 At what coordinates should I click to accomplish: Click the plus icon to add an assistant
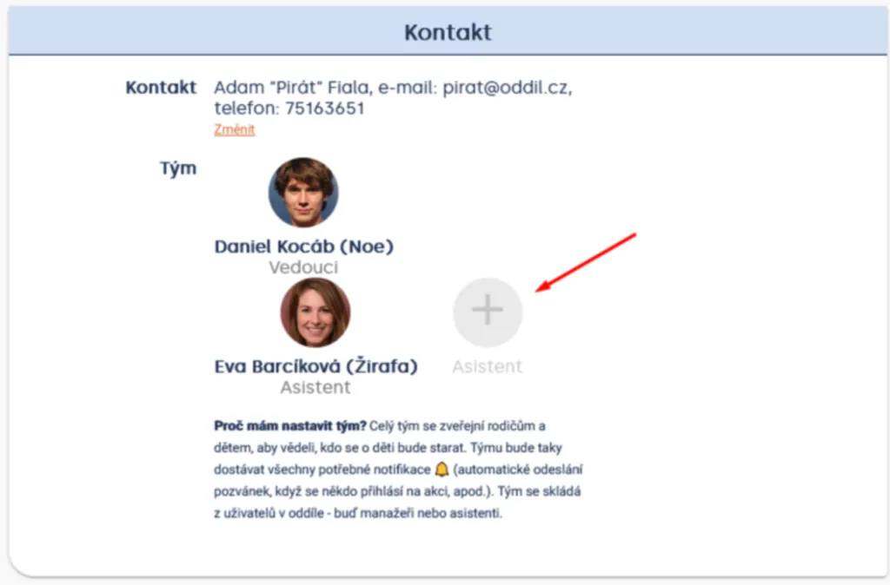(488, 312)
